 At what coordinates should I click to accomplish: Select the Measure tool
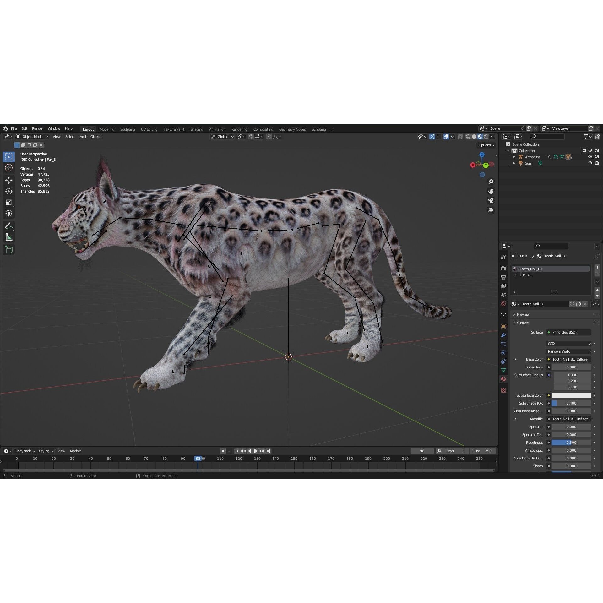[x=9, y=236]
